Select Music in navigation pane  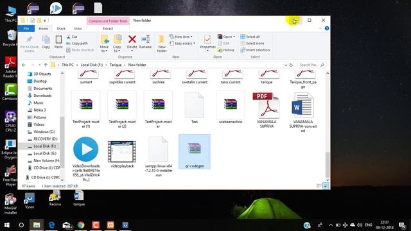pyautogui.click(x=39, y=103)
